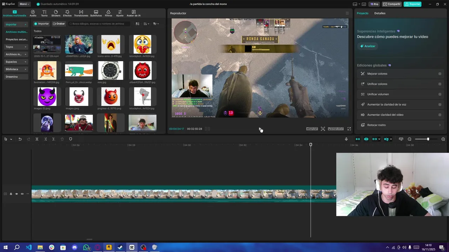Switch to the Proyecto tab

(363, 13)
